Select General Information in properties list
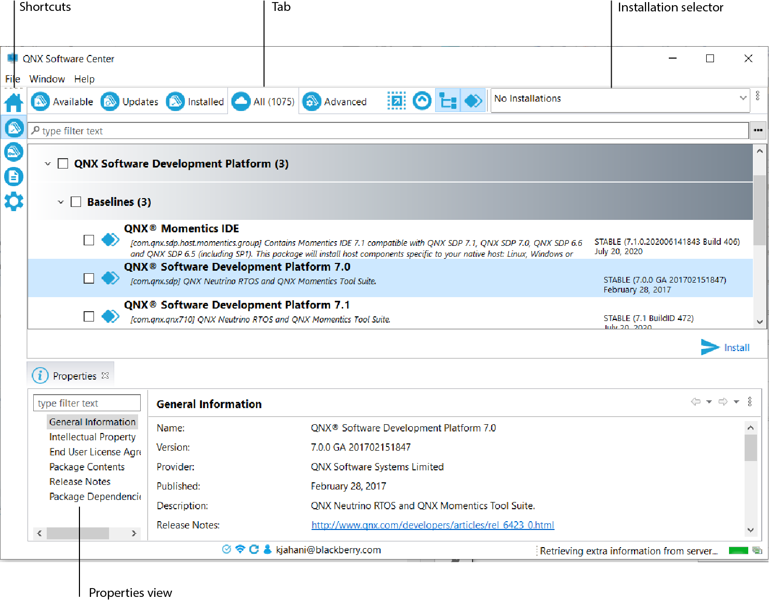The image size is (769, 600). pos(92,422)
